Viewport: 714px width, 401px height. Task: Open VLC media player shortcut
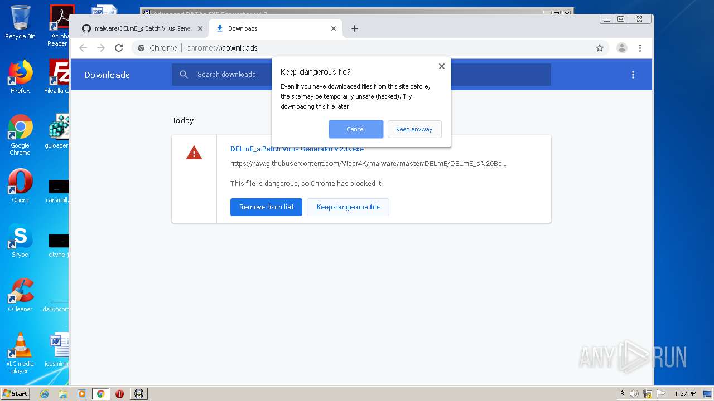click(20, 353)
